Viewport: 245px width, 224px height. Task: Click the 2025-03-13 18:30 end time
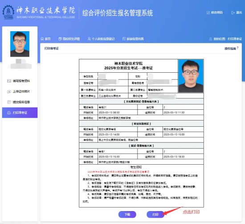click(x=183, y=157)
